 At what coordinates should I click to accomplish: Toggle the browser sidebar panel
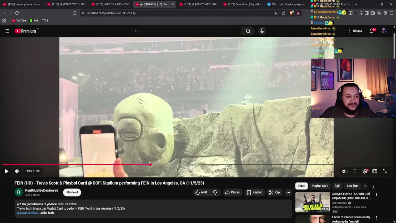367,13
